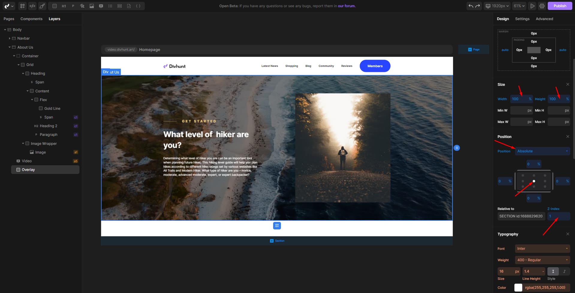Select the paintbrush style tool

[x=42, y=6]
